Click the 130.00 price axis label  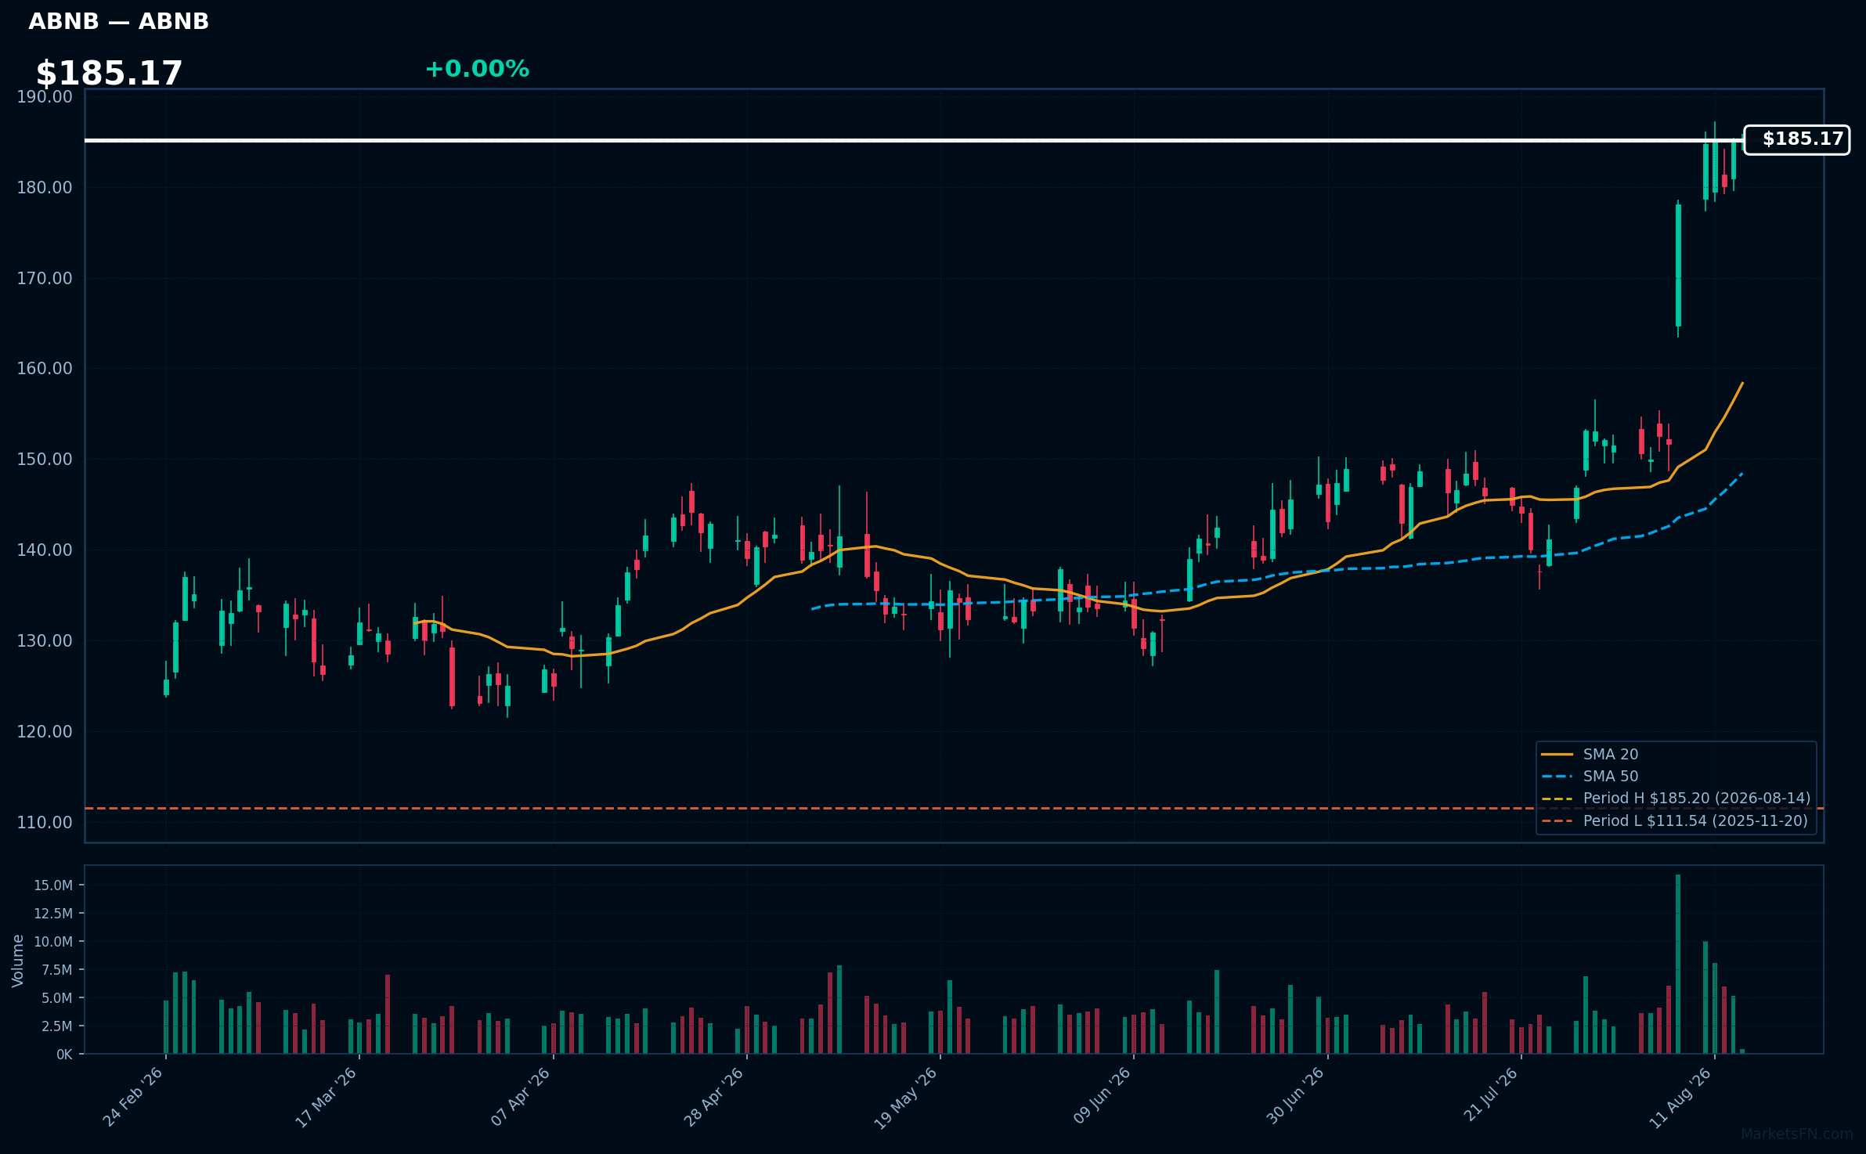point(45,641)
